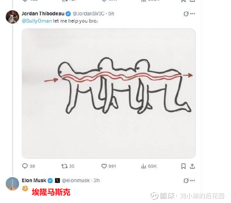This screenshot has width=231, height=203.
Task: Open more options on Elon Musk's reply
Action: 192,180
